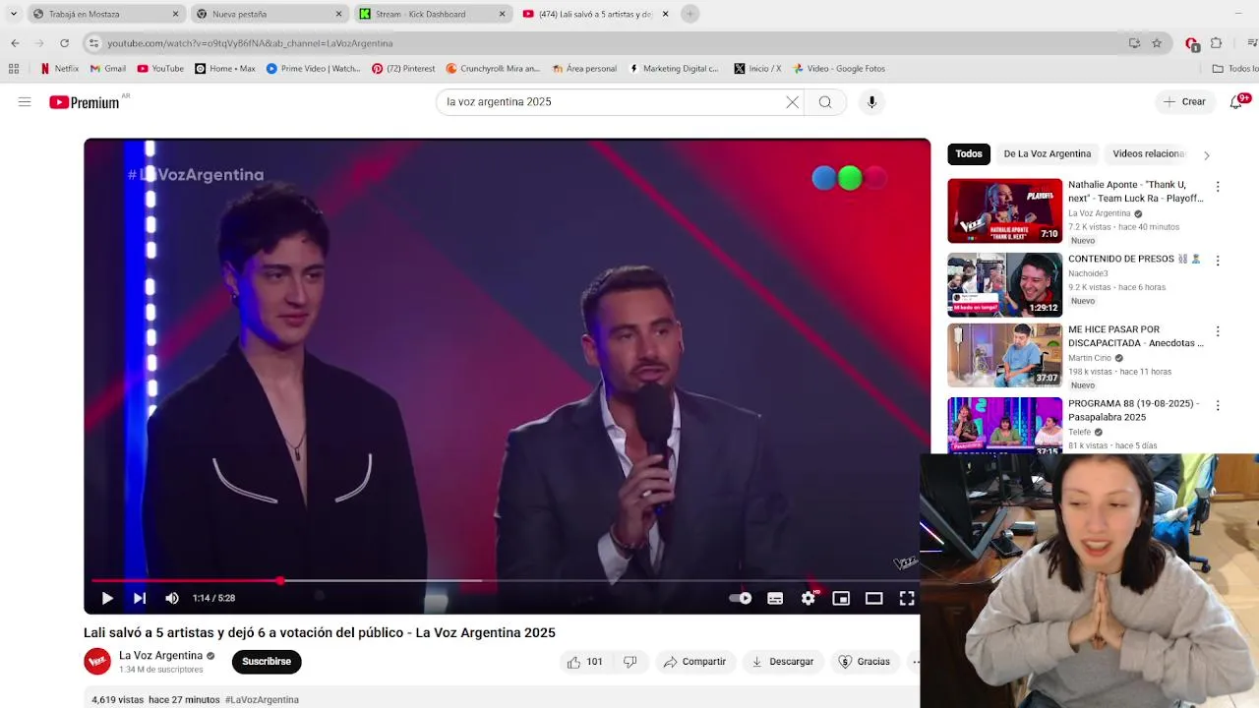Reload the page
This screenshot has height=708, width=1259.
coord(64,43)
